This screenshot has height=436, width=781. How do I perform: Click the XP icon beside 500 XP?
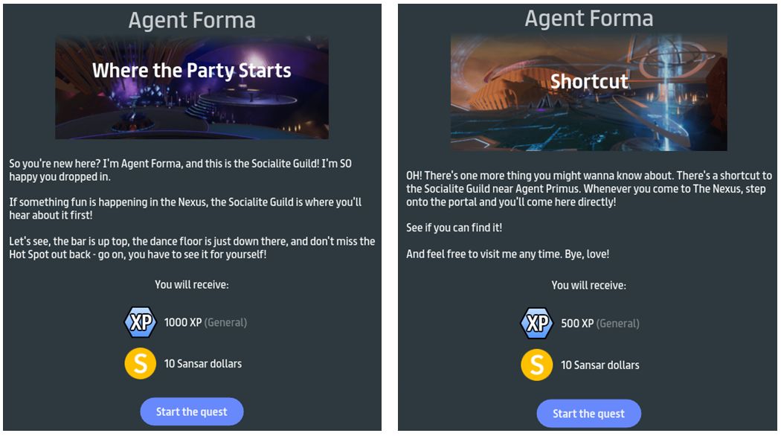[x=536, y=324]
